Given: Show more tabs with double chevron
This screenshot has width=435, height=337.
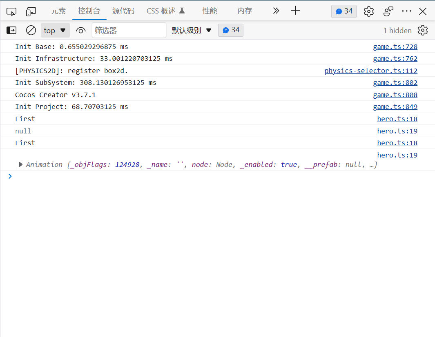Looking at the screenshot, I should coord(276,11).
